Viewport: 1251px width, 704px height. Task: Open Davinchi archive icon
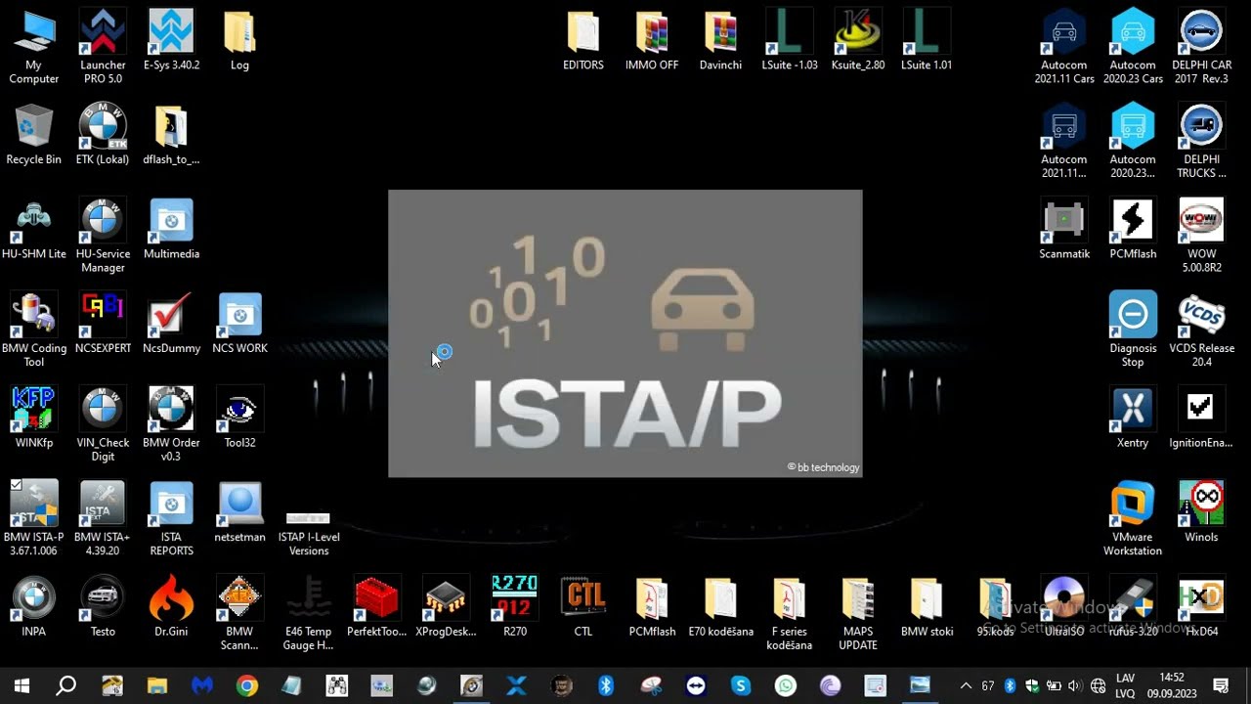click(x=720, y=40)
